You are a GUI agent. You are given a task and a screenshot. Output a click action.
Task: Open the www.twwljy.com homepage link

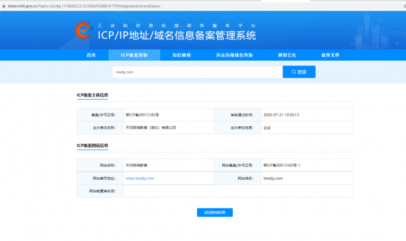140,178
